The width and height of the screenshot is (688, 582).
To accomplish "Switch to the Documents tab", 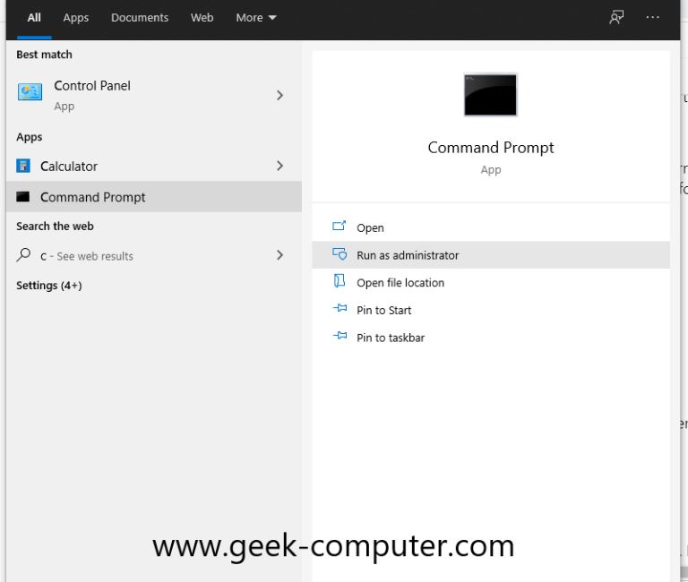I will click(x=140, y=18).
